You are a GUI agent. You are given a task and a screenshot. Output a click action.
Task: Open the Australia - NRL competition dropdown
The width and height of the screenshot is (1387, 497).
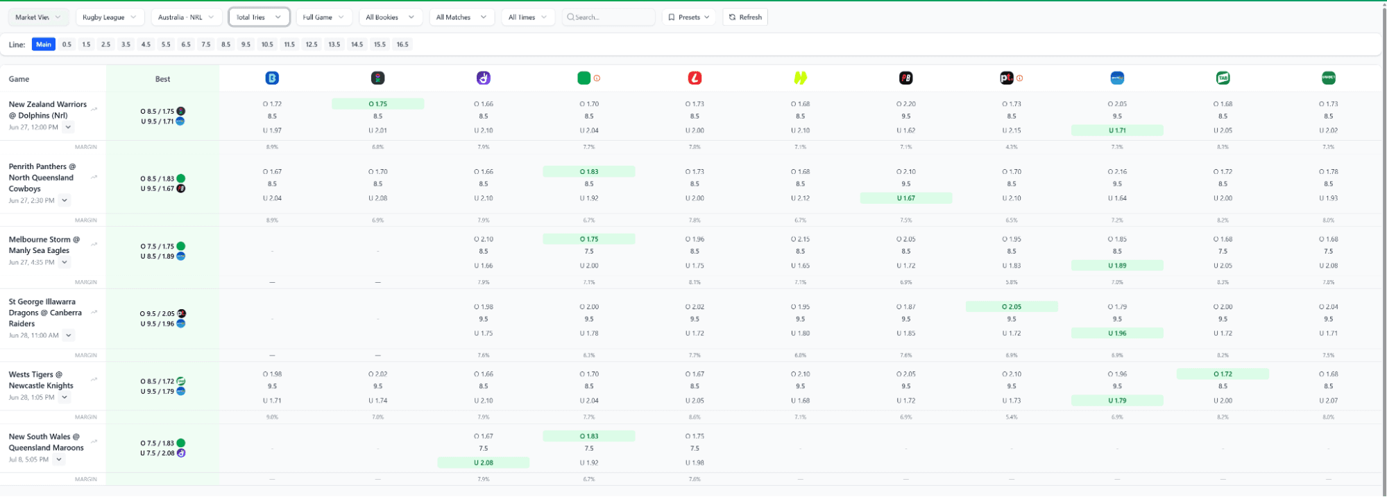[186, 17]
